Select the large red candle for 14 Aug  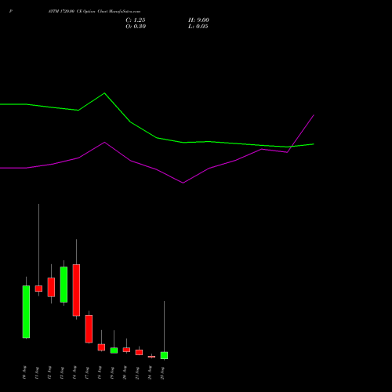tap(76, 290)
